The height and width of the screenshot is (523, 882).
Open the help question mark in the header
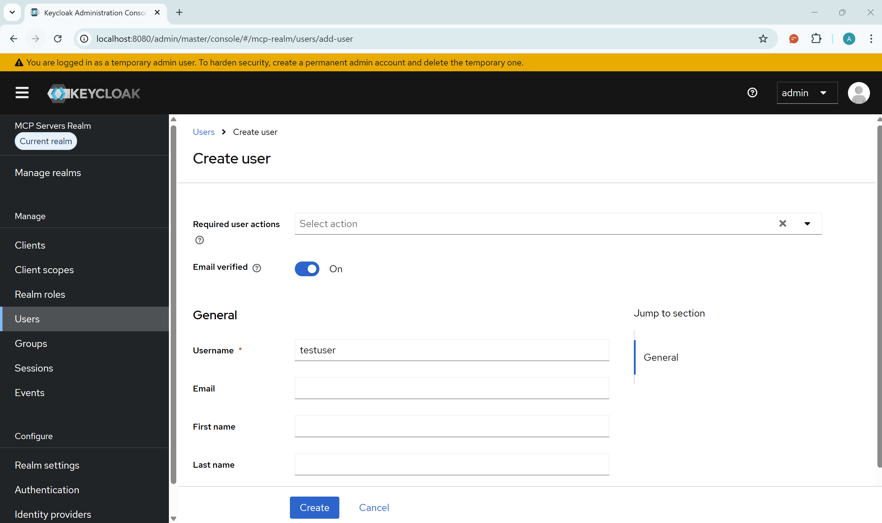pyautogui.click(x=752, y=93)
